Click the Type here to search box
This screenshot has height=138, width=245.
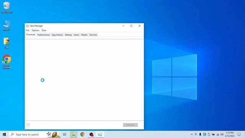click(35, 135)
